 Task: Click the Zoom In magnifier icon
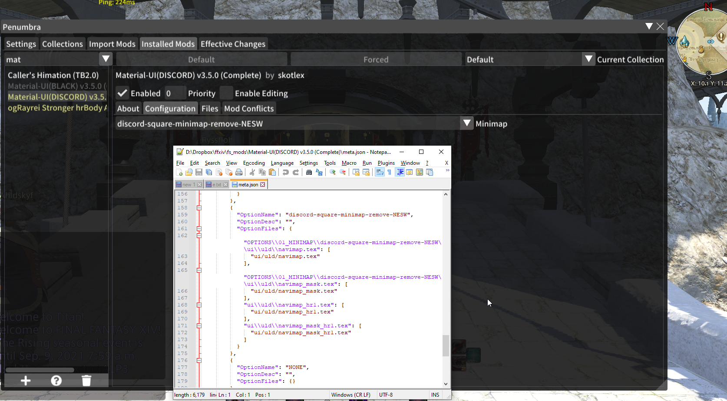tap(333, 172)
